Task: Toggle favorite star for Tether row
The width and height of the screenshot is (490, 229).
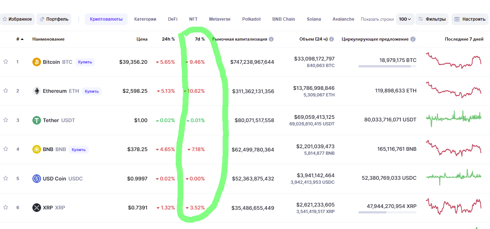Action: [x=5, y=120]
